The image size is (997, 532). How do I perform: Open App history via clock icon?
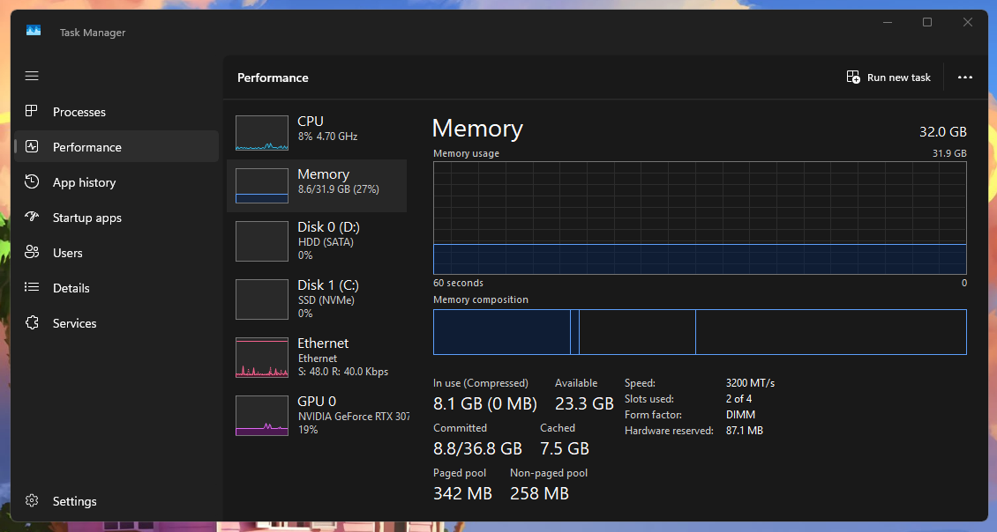(32, 182)
